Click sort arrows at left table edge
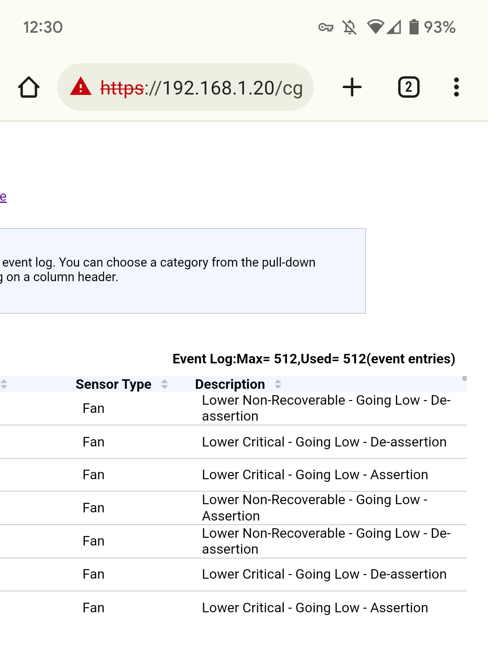This screenshot has width=488, height=645. 4,384
